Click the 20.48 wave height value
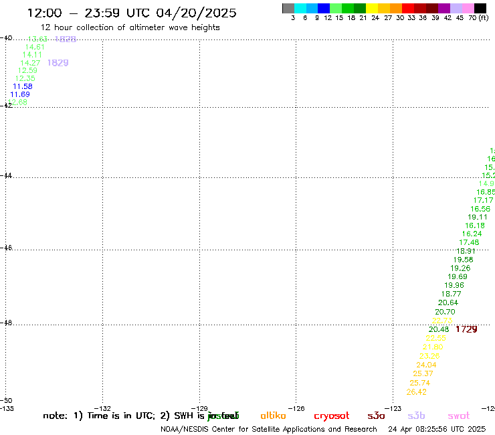The width and height of the screenshot is (495, 435). pyautogui.click(x=439, y=329)
